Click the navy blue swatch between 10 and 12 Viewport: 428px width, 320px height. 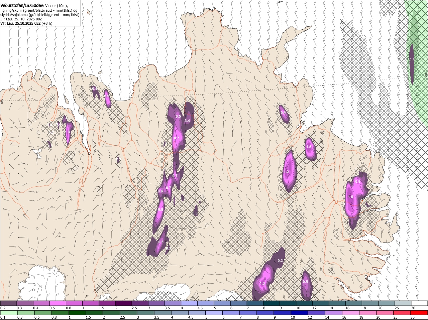[x=299, y=312]
